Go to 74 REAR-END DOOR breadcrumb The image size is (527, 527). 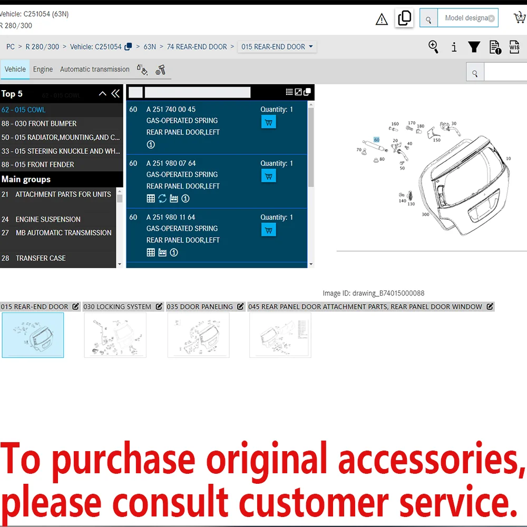coord(197,47)
